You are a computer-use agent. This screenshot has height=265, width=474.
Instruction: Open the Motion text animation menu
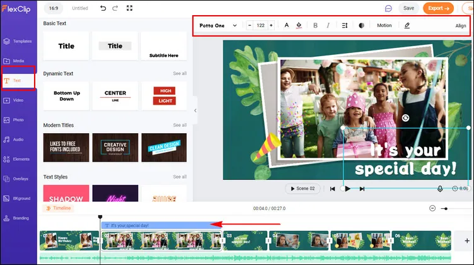click(384, 25)
